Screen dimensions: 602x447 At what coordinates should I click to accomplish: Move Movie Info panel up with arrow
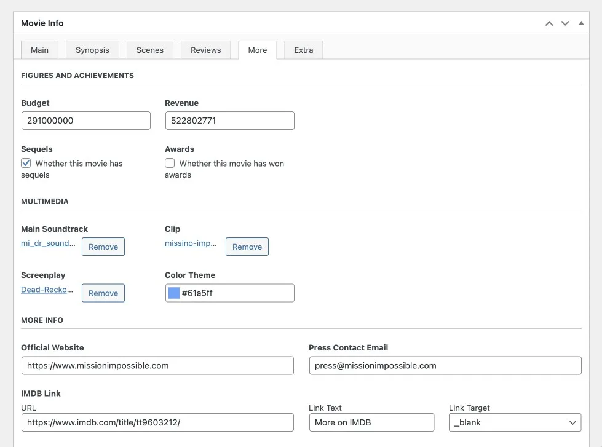pyautogui.click(x=549, y=23)
